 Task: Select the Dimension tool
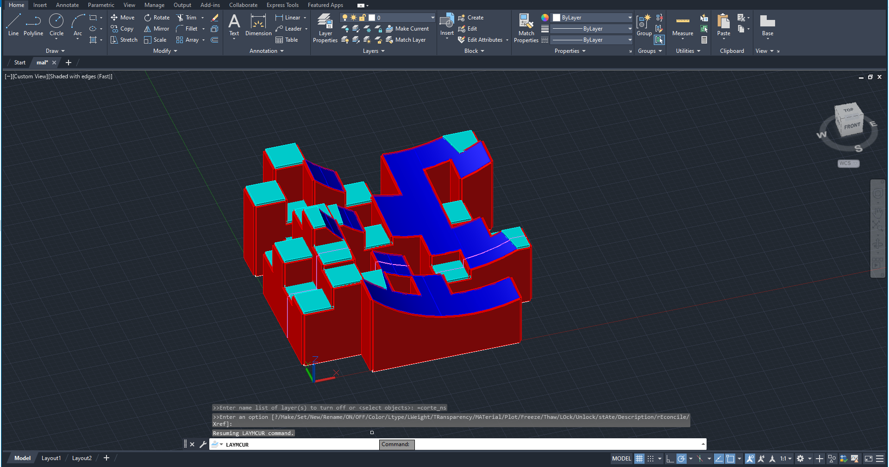pos(258,25)
